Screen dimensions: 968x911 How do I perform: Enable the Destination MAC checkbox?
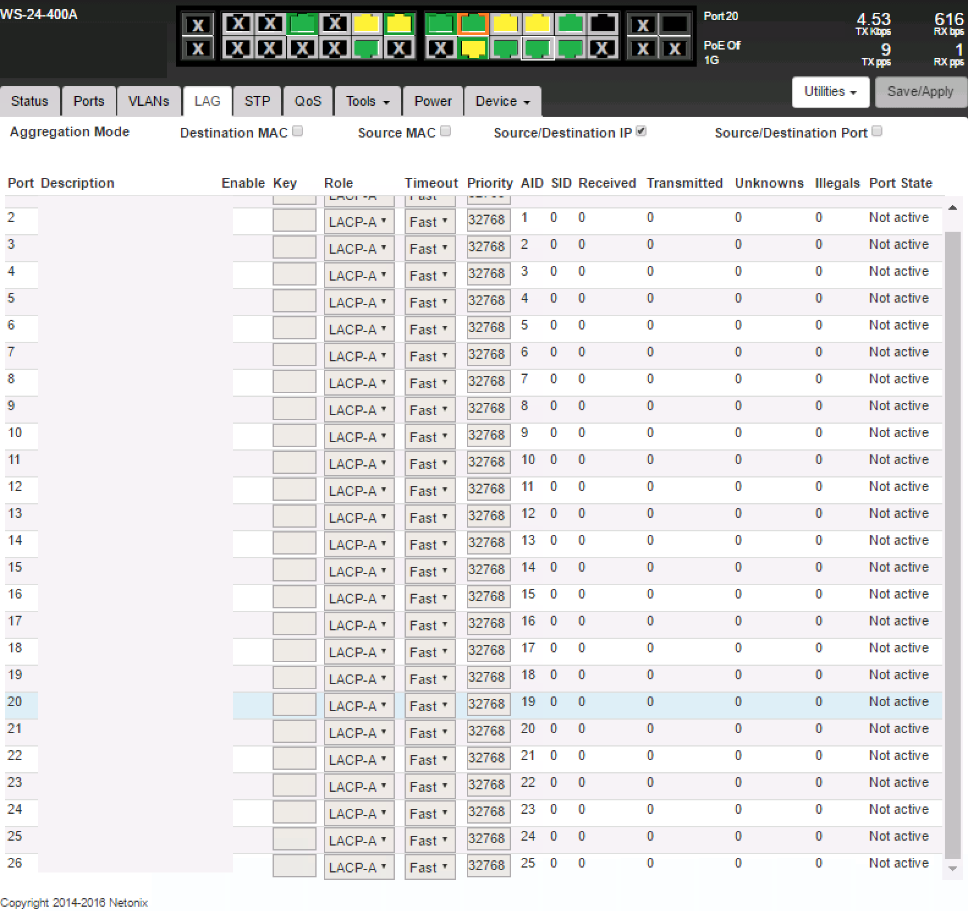point(298,131)
